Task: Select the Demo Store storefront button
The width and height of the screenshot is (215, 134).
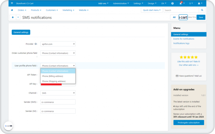Action: 192,17
